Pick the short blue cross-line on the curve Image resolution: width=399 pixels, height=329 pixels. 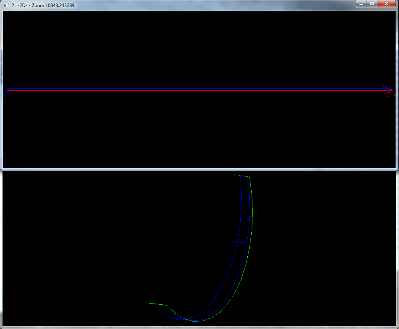[240, 242]
